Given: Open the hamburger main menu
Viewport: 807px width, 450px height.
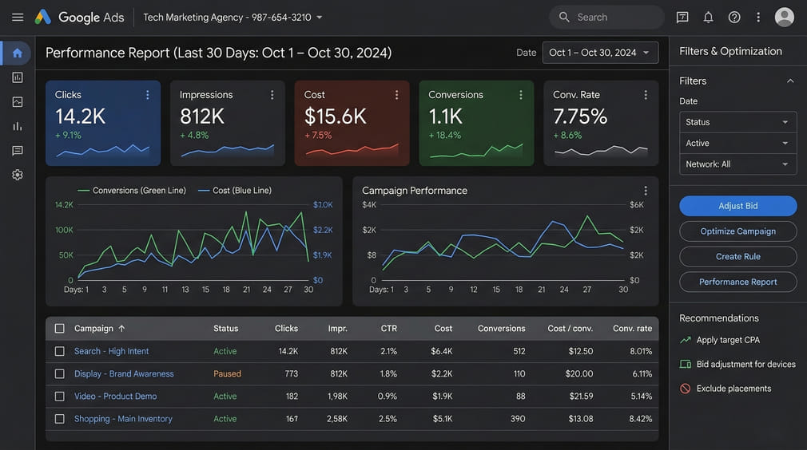Looking at the screenshot, I should pyautogui.click(x=18, y=17).
